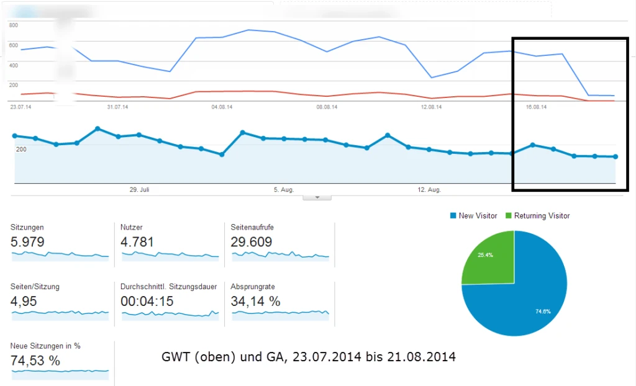This screenshot has height=386, width=636.
Task: Click the 04.08.14 date label
Action: tap(222, 107)
